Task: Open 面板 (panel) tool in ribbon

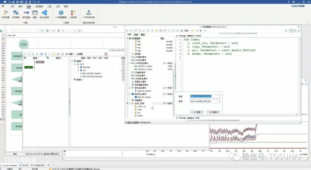Action: (x=35, y=14)
